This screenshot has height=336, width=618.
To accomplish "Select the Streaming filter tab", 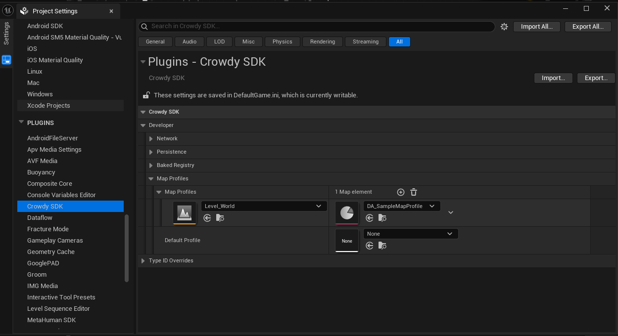I will tap(366, 42).
